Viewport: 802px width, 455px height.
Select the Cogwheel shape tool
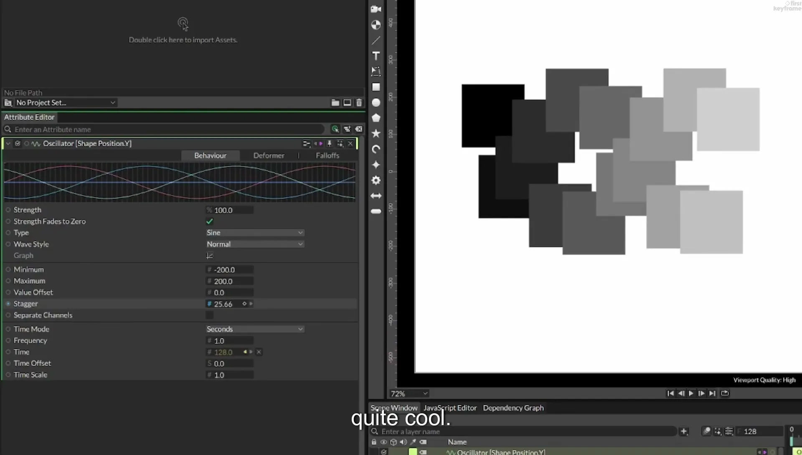coord(376,180)
